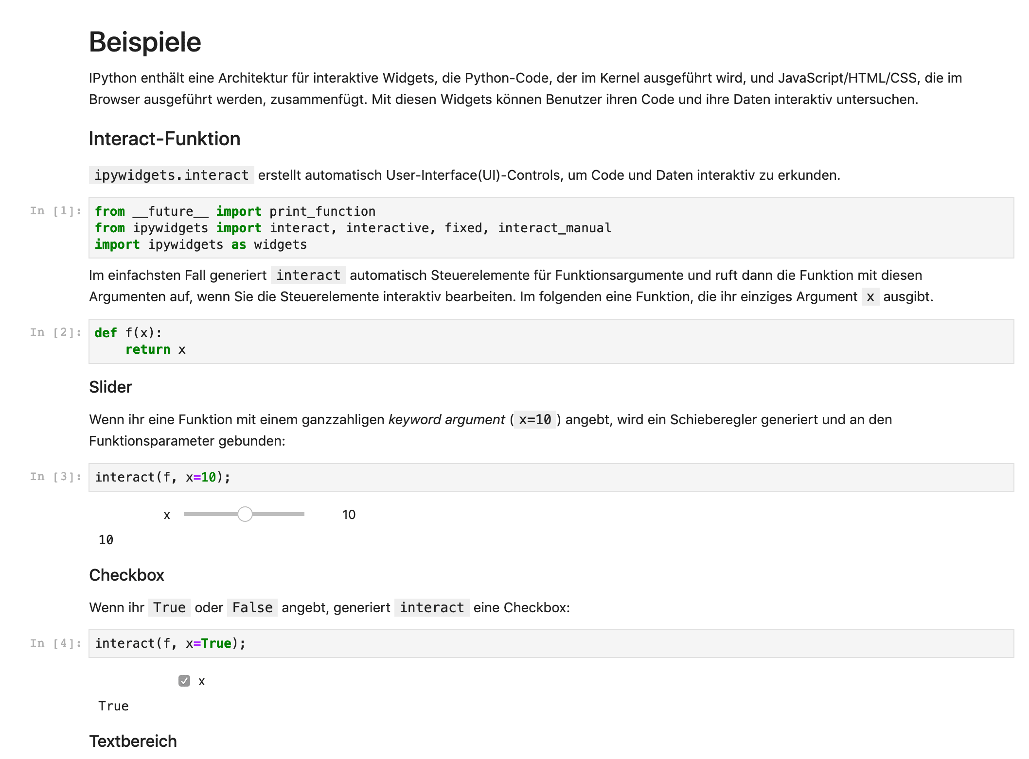Click the Interact-Funktion section heading
The width and height of the screenshot is (1029, 759).
164,139
